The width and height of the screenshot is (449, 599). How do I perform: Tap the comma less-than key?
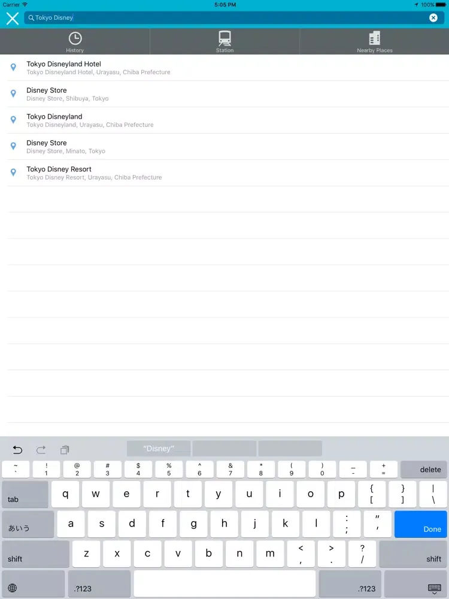301,554
